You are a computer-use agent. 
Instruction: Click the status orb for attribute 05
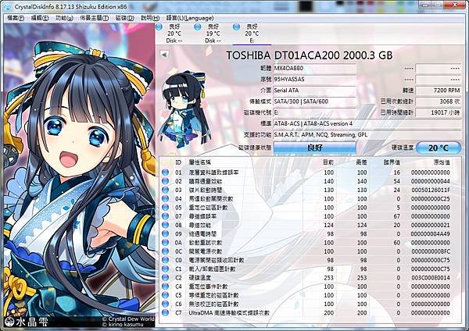coord(165,208)
